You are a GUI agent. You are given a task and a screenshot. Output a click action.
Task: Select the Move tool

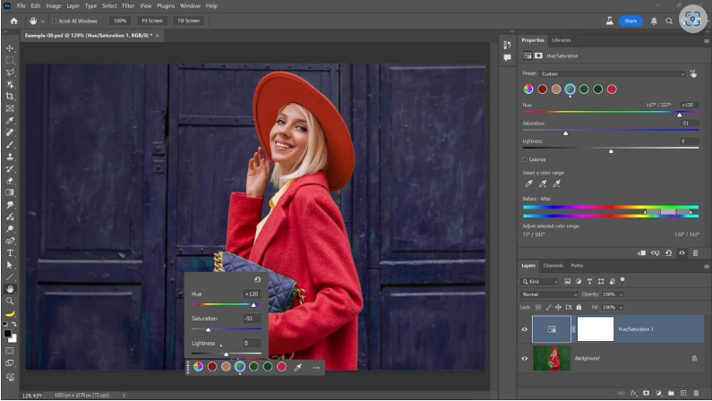pos(10,48)
